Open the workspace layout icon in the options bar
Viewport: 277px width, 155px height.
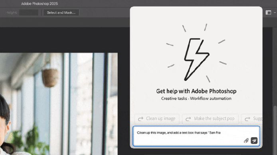click(268, 12)
